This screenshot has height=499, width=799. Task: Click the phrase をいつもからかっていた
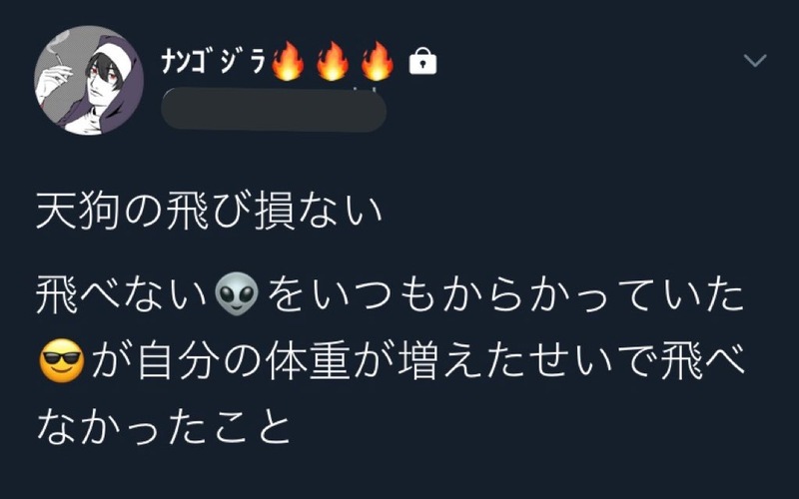click(505, 294)
